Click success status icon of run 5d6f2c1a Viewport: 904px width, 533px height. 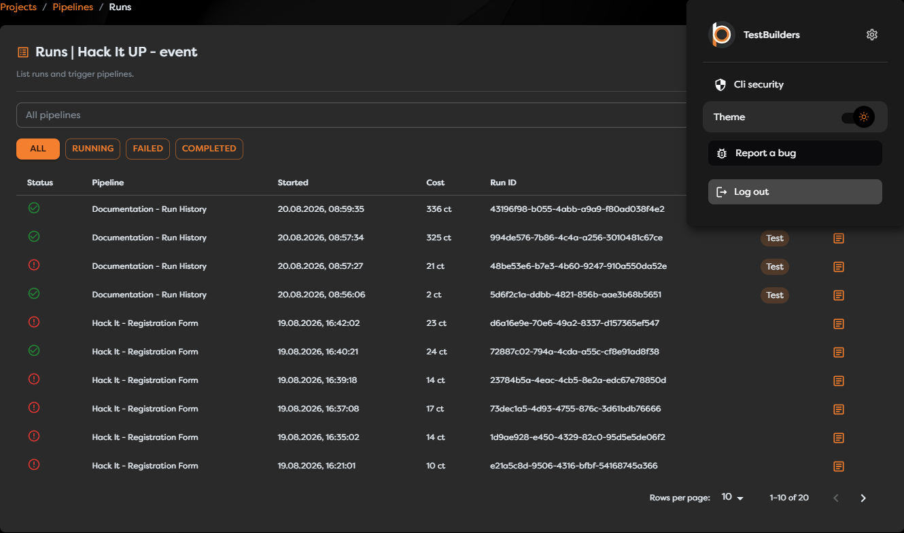click(x=34, y=293)
